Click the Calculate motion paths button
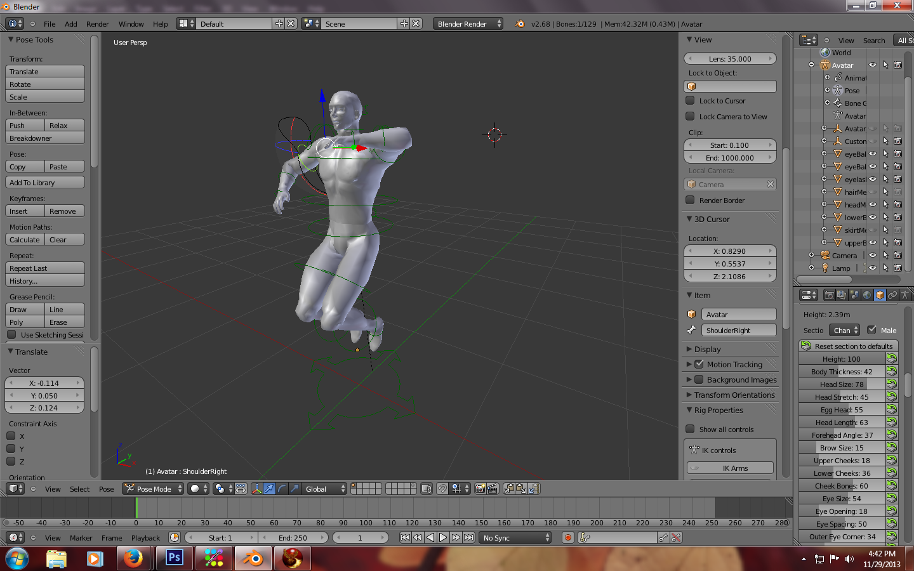Screen dimensions: 914x571 [x=25, y=239]
